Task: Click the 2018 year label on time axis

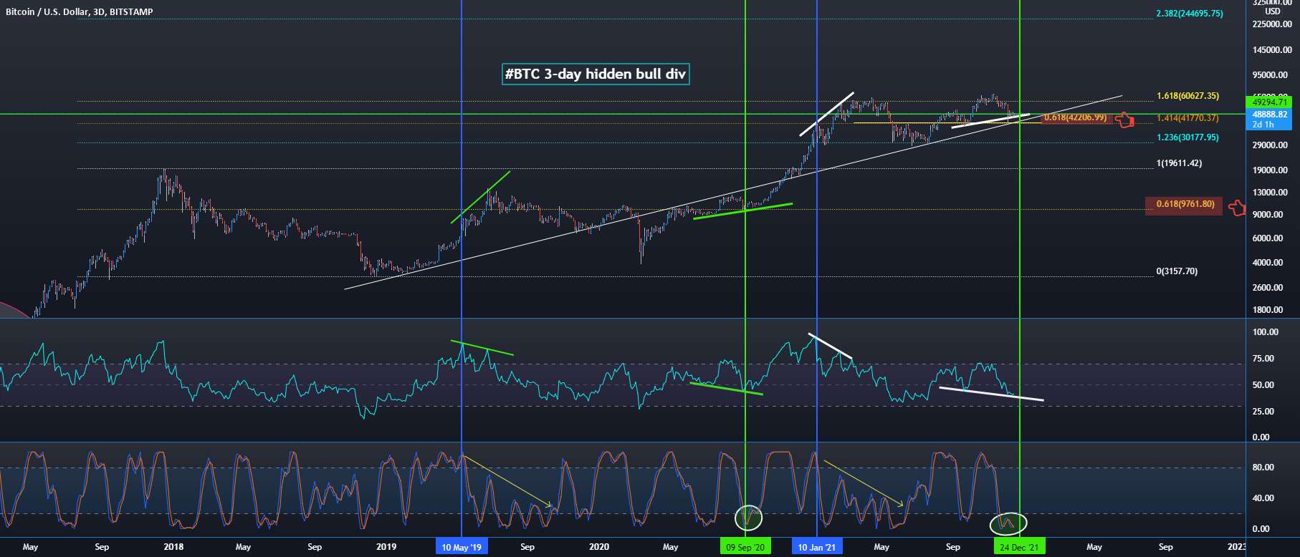Action: (x=173, y=547)
